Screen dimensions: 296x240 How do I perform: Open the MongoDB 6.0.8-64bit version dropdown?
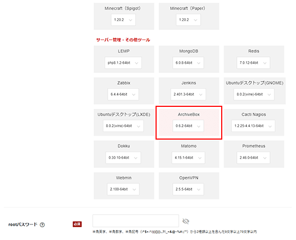[188, 63]
